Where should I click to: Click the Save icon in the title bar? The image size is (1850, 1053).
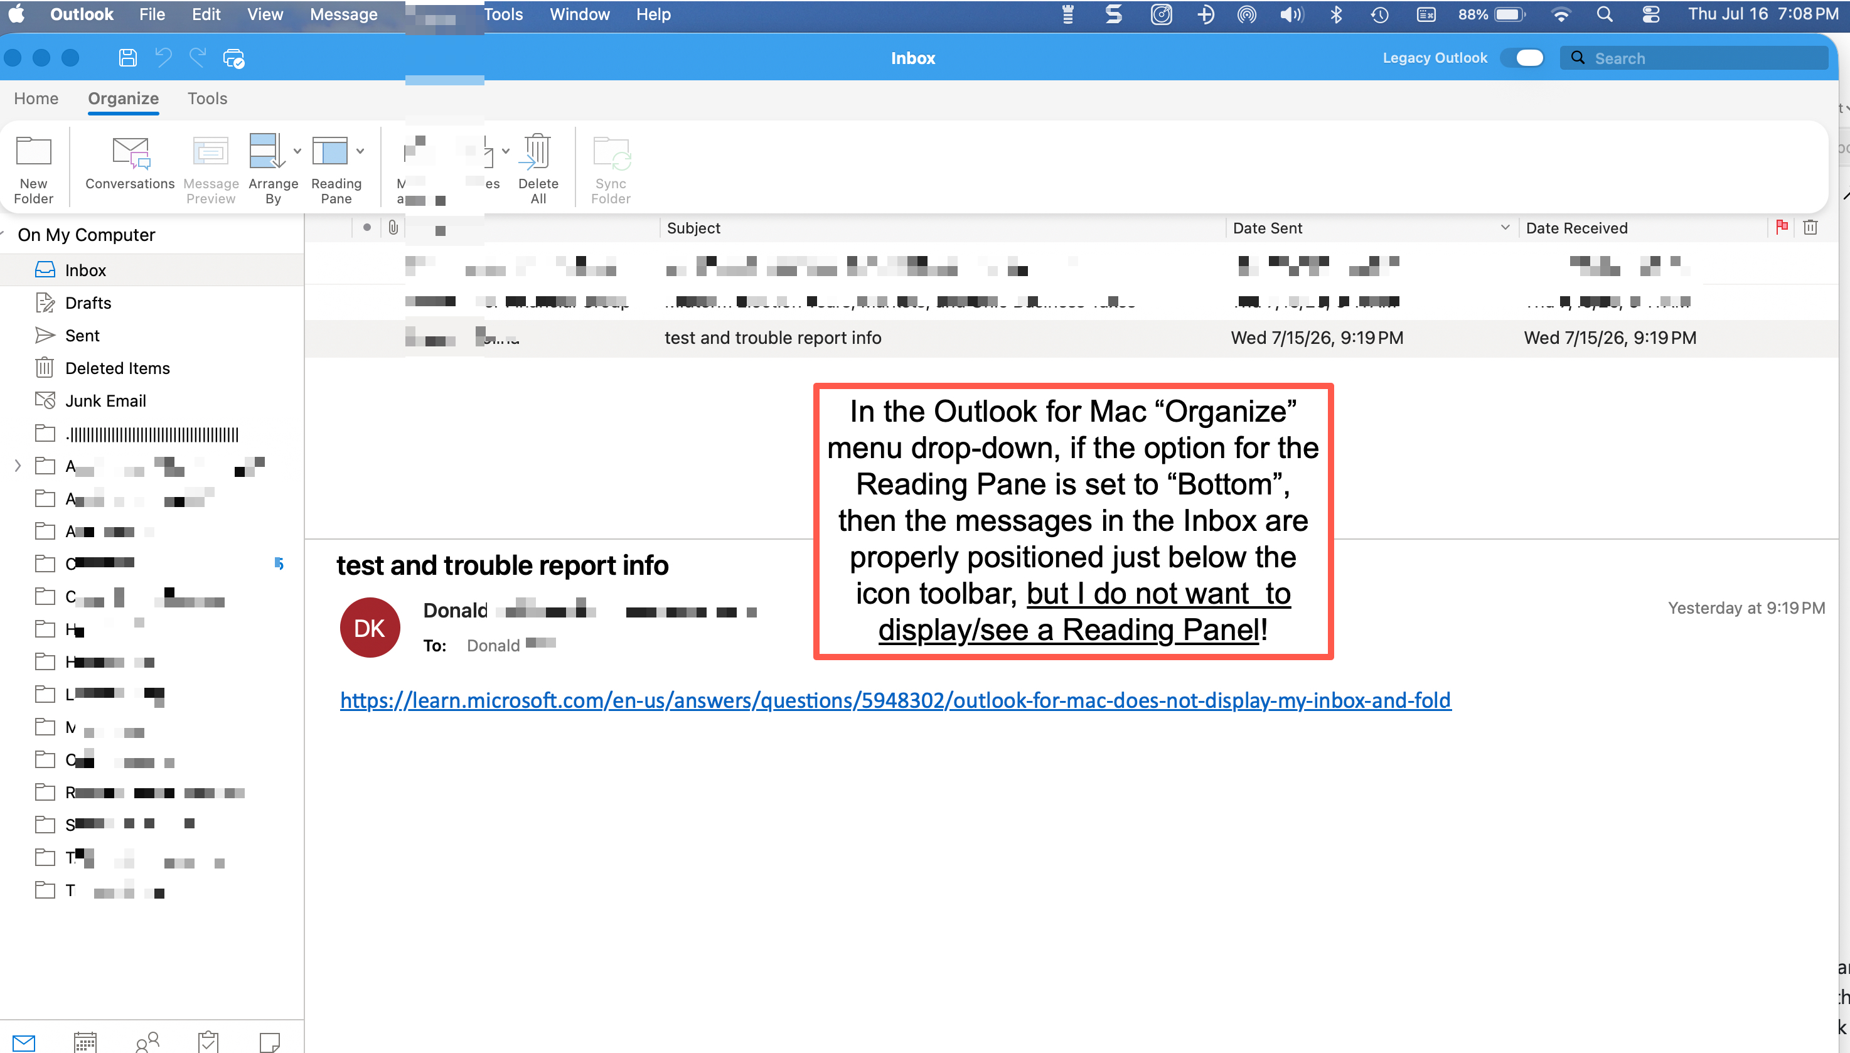tap(127, 58)
